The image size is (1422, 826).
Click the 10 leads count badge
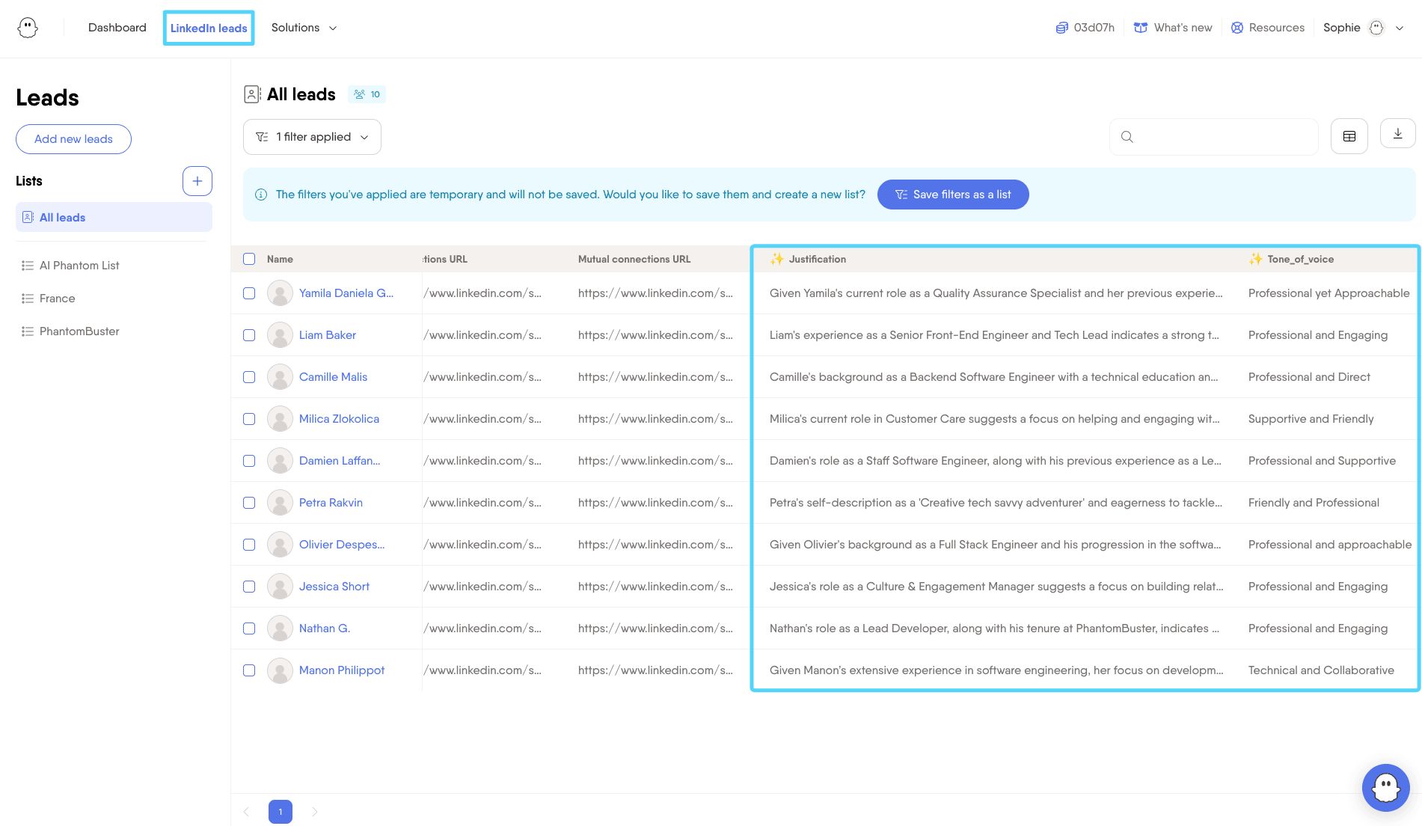[x=367, y=94]
